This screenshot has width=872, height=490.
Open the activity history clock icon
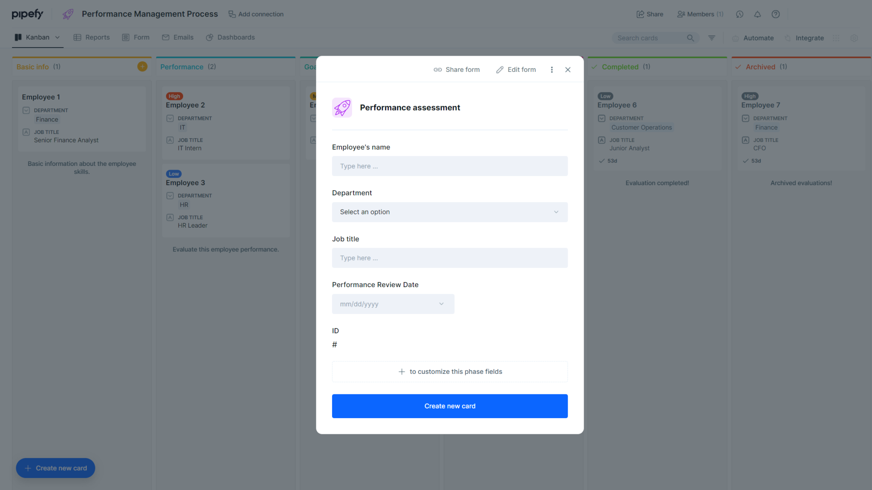point(740,14)
